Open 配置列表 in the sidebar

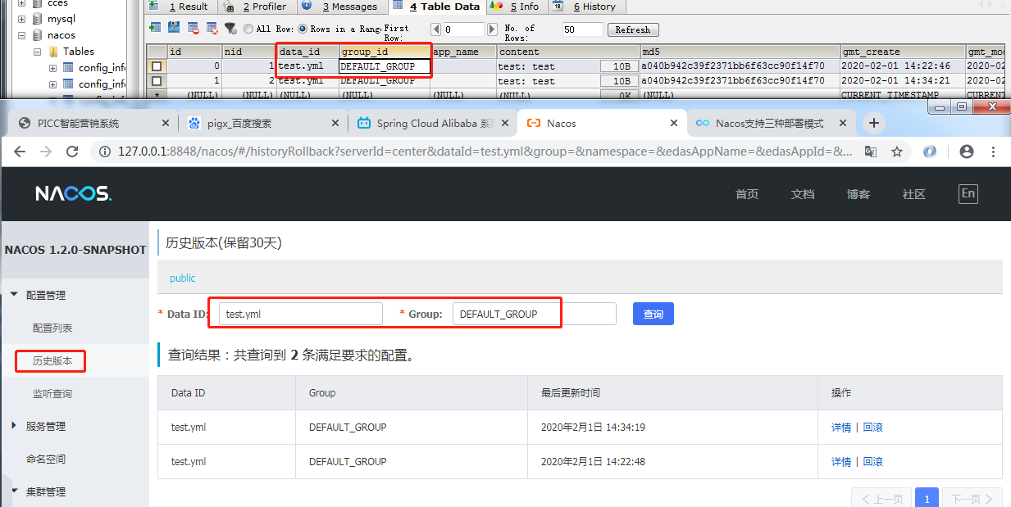click(x=52, y=328)
